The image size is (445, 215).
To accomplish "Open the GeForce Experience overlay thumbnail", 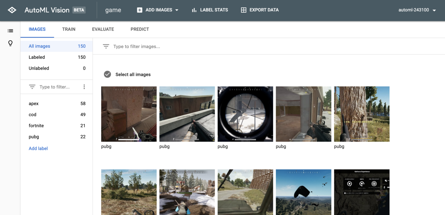I will click(x=362, y=192).
